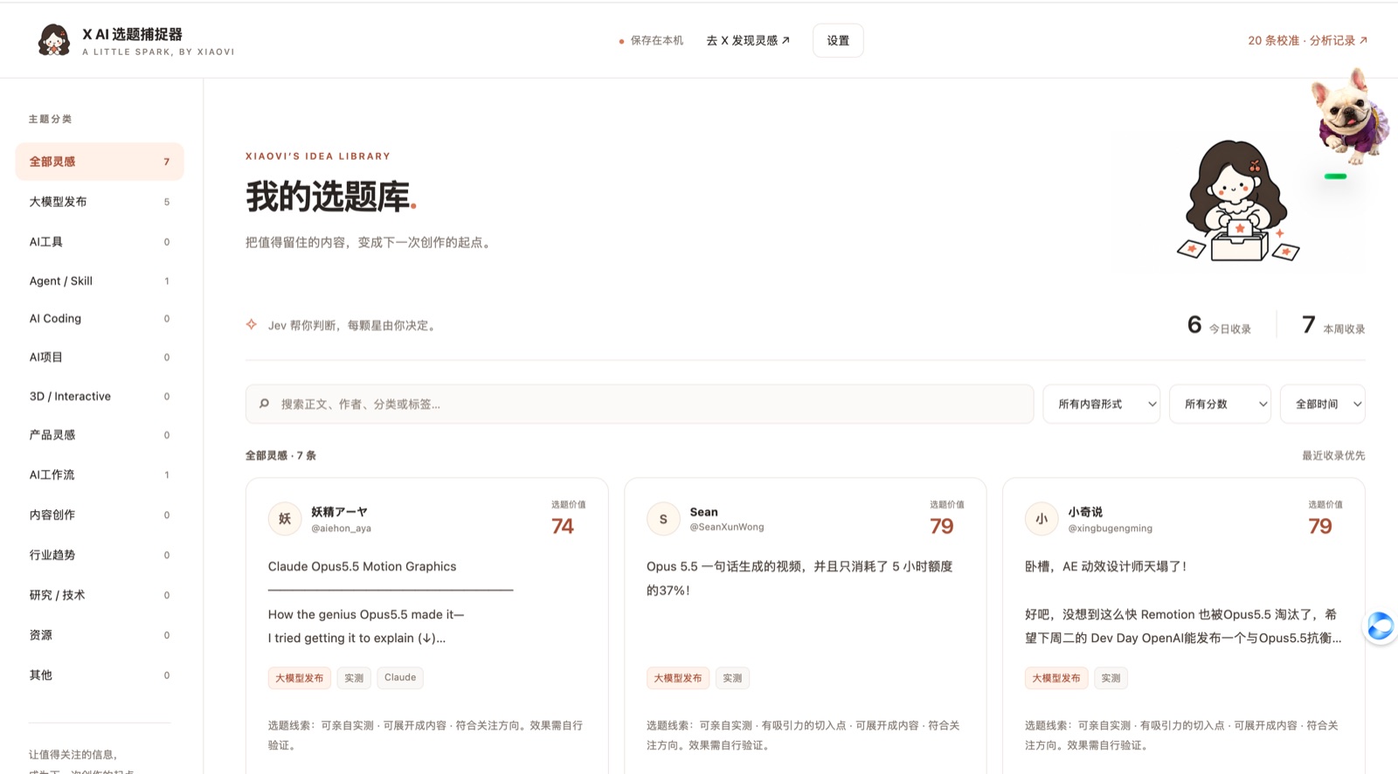Select 产品灵感 category in sidebar

(100, 435)
